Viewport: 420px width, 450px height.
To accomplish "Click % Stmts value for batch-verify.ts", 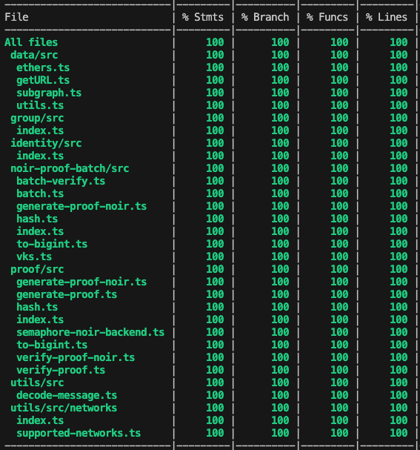I will 215,181.
